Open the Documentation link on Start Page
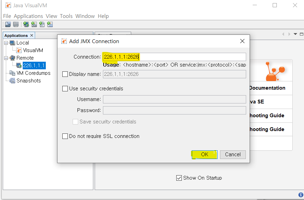Screen dimensions: 304x200 (x=267, y=88)
